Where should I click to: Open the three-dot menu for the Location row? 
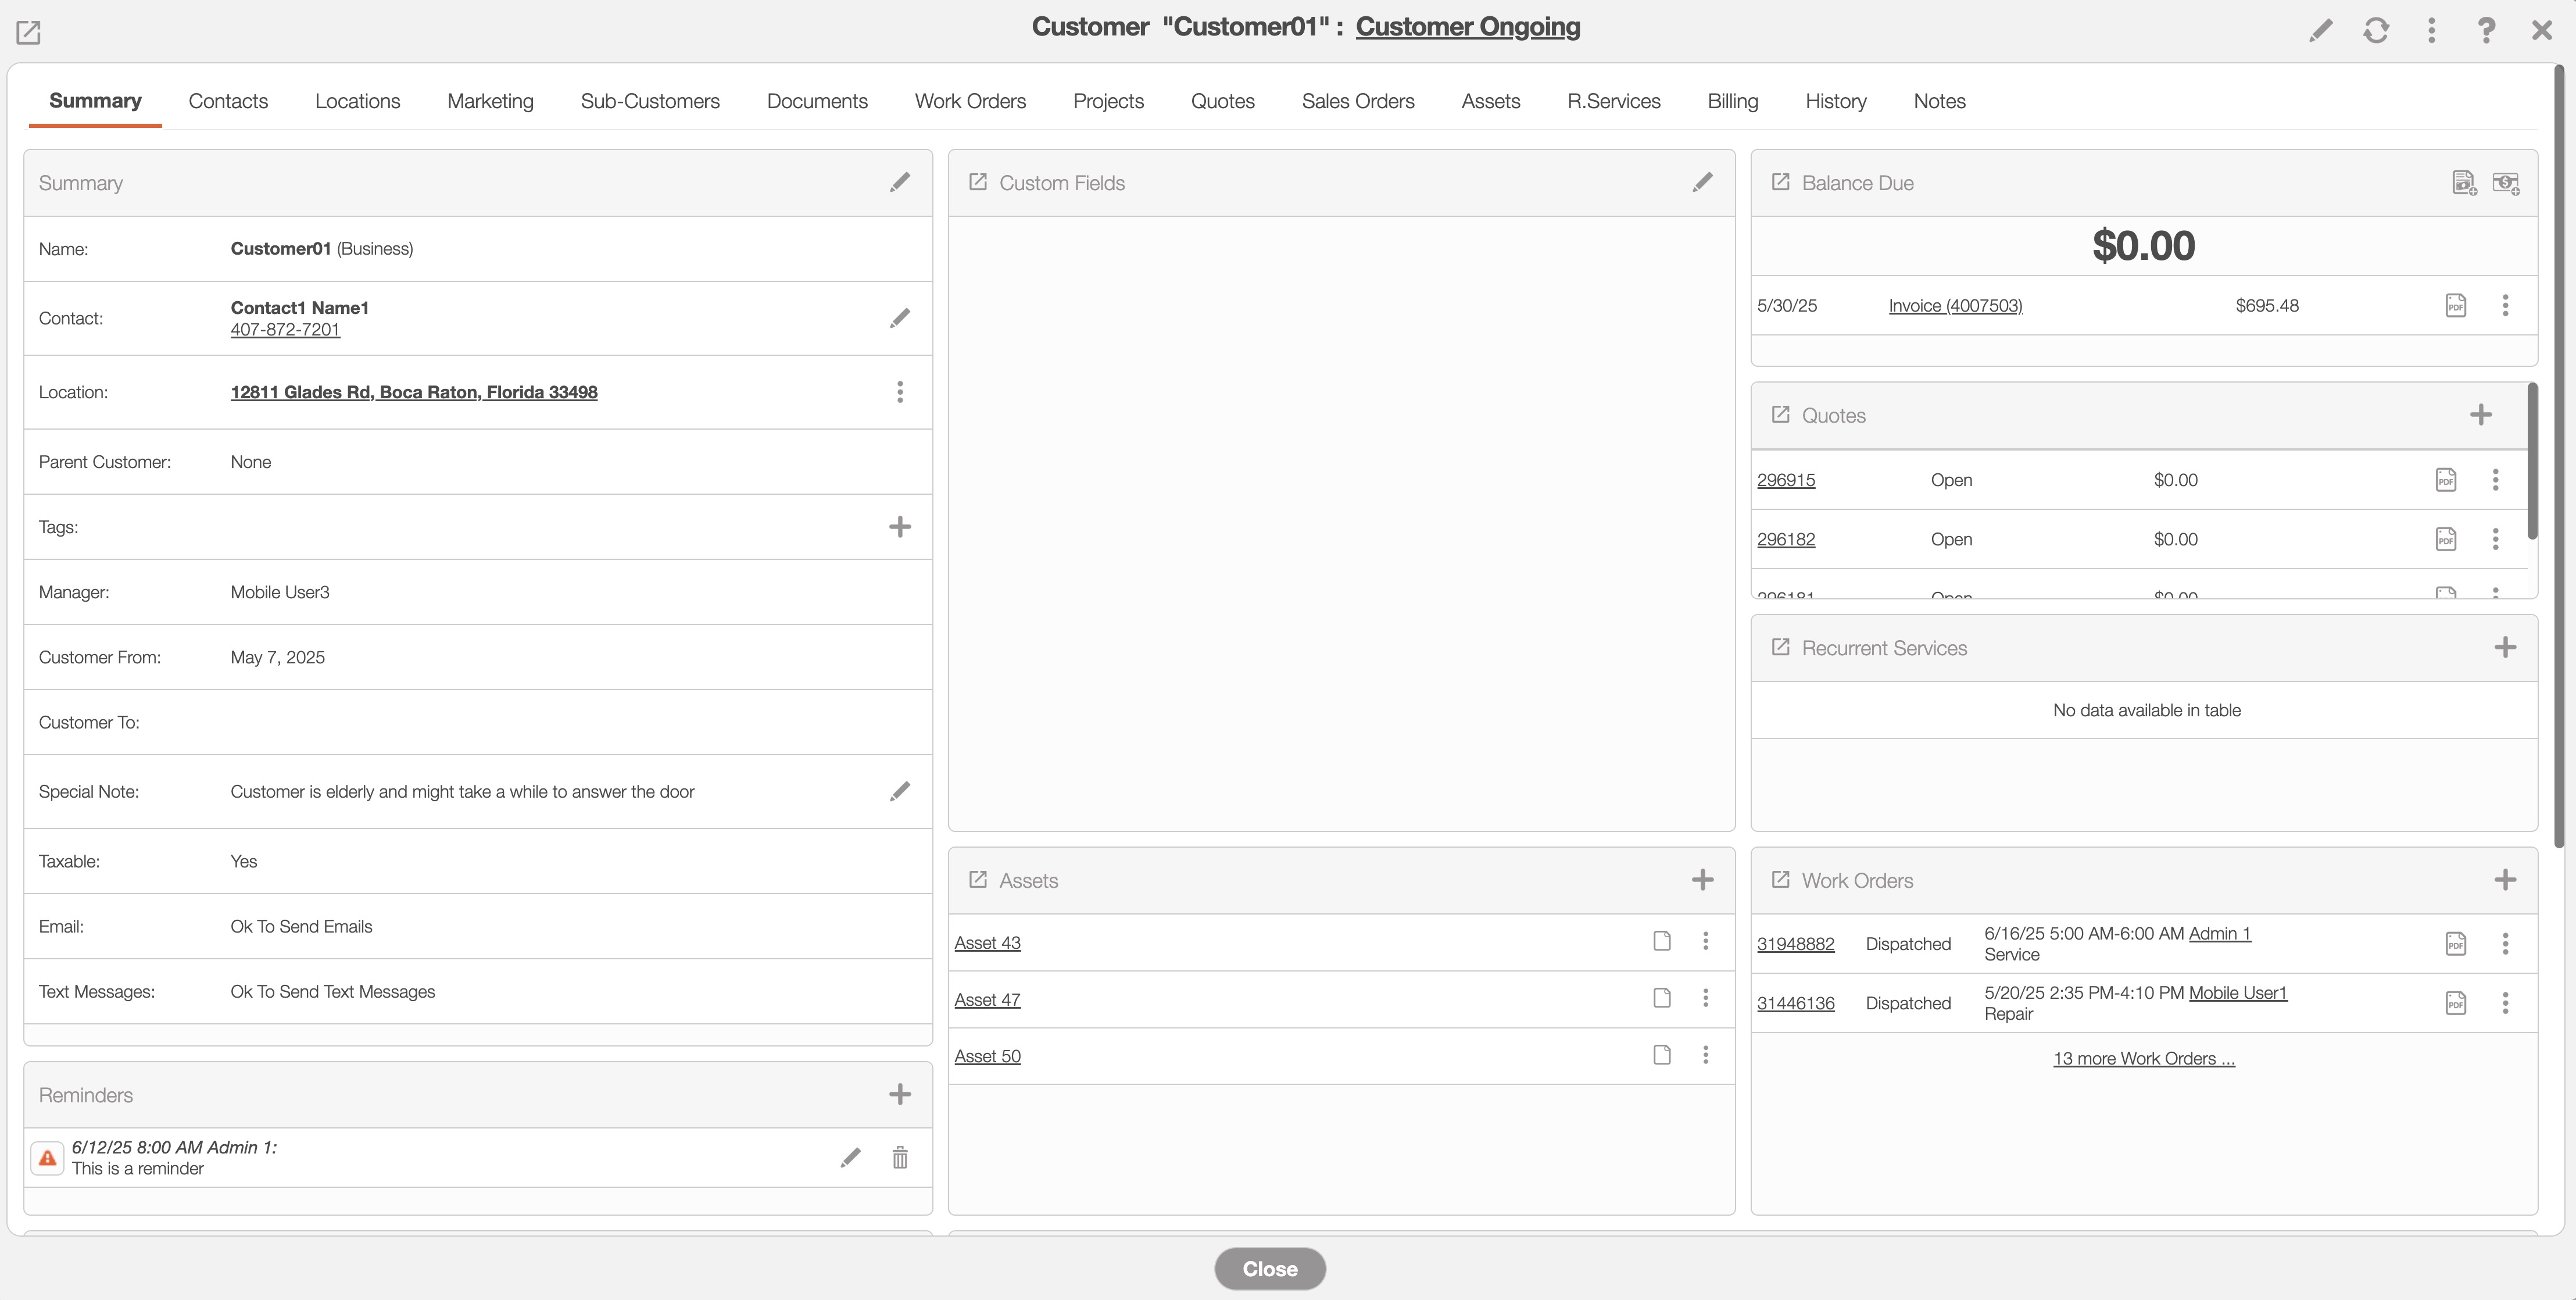[899, 392]
